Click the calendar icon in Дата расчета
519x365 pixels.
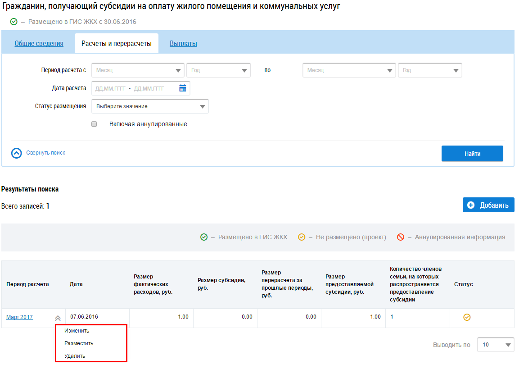click(x=182, y=88)
